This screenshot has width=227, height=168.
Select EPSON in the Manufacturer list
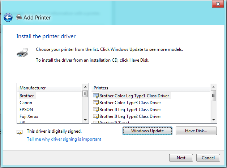[26, 110]
